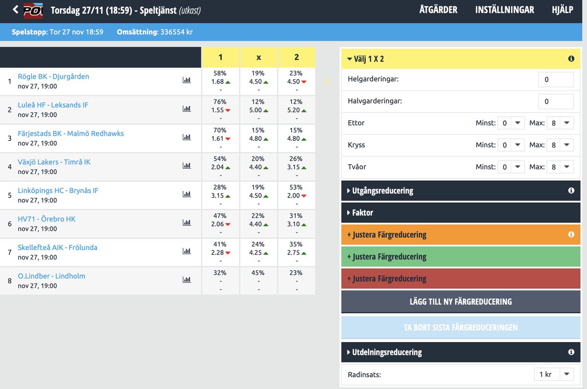
Task: Open the Radinsats 1 kr dropdown
Action: 554,374
